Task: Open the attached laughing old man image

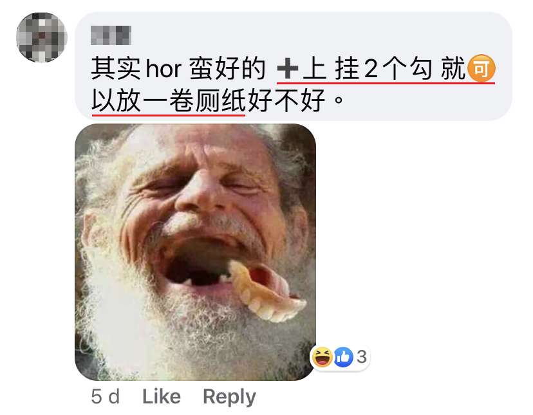Action: point(195,252)
